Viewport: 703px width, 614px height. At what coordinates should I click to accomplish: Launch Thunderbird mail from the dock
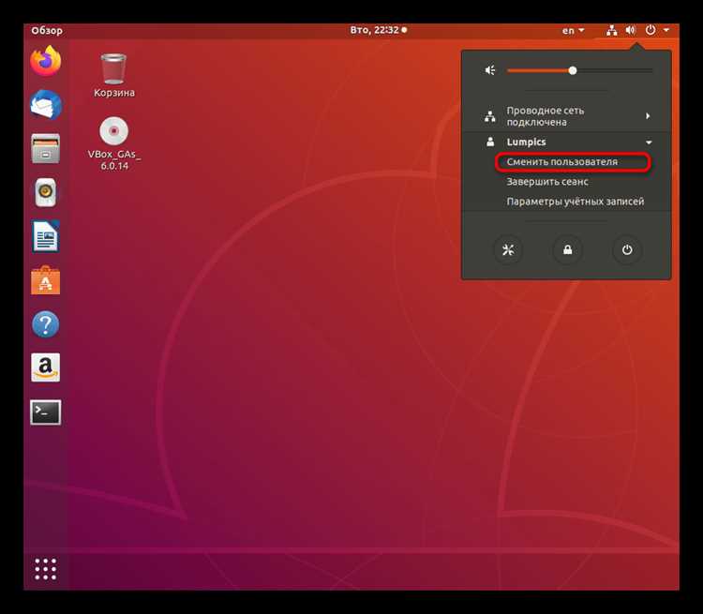(x=46, y=104)
